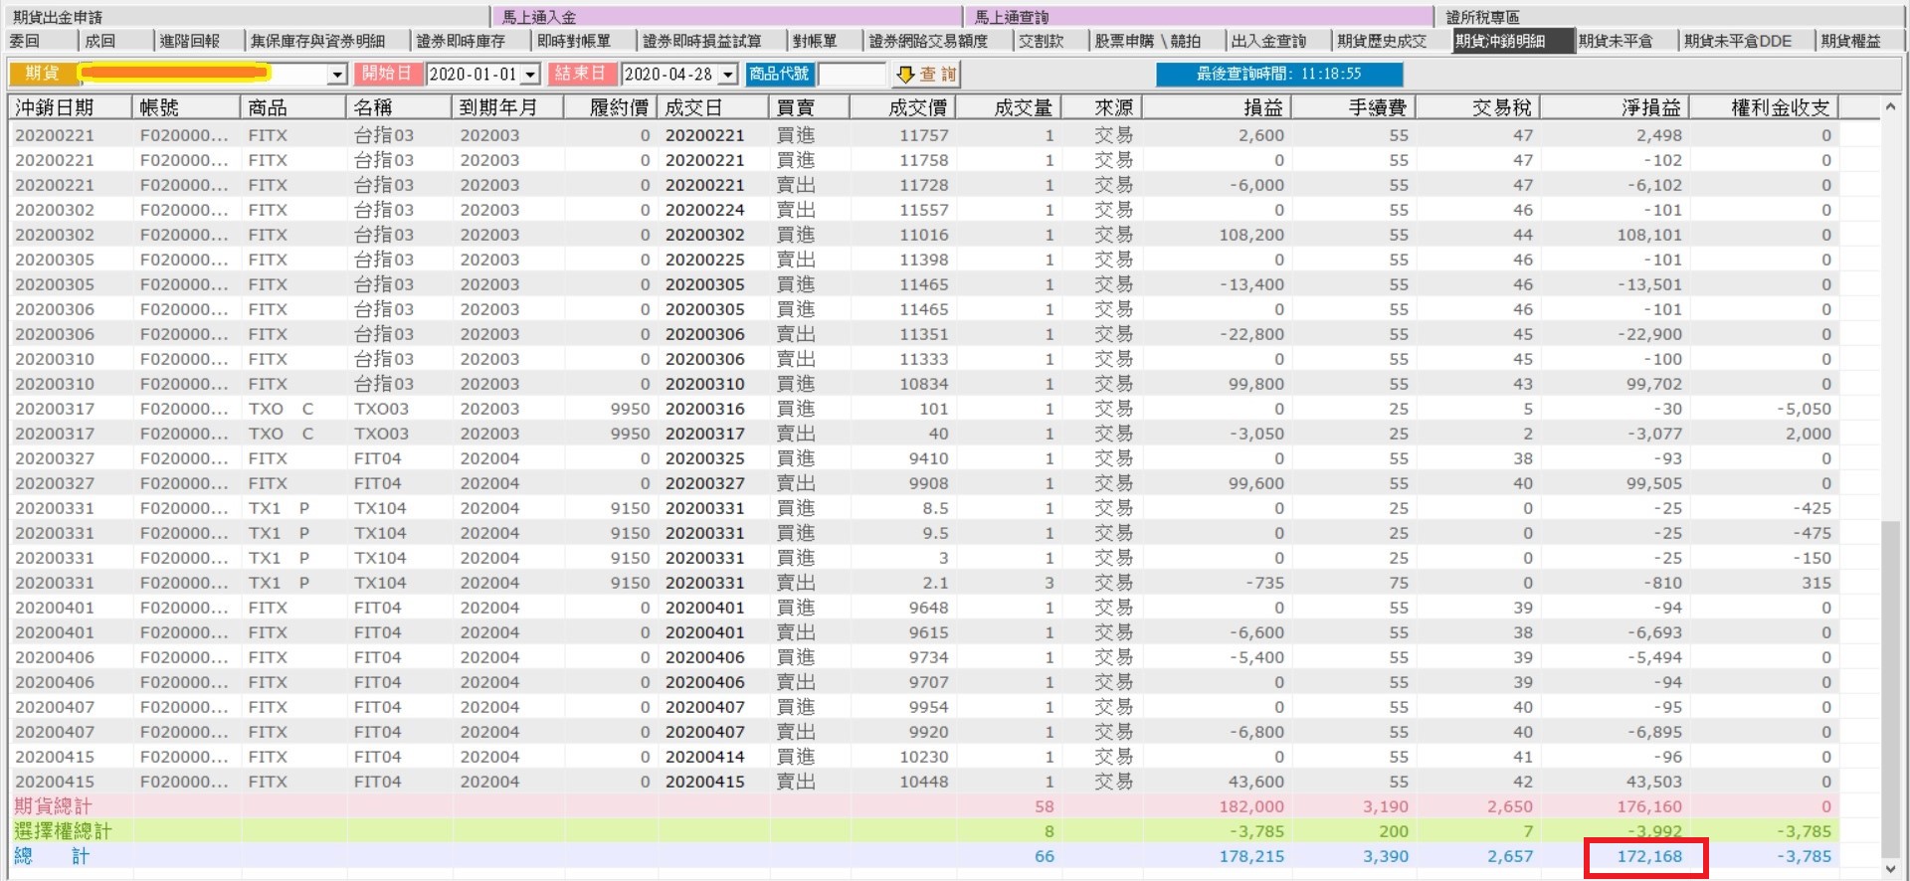Click the 商品代號 blue label

(780, 74)
